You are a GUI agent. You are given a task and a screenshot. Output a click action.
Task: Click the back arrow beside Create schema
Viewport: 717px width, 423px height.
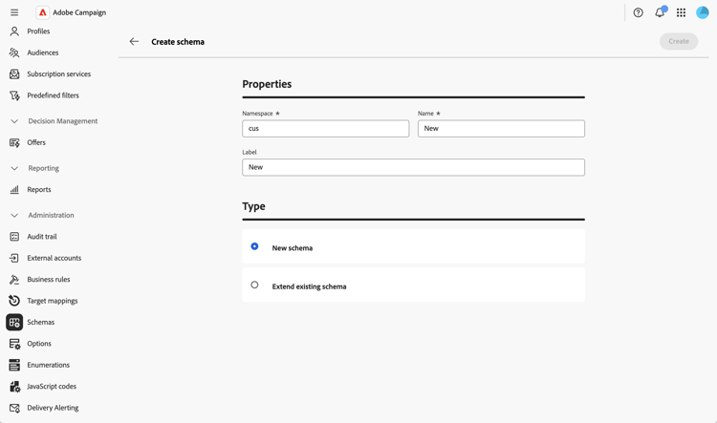(x=134, y=42)
